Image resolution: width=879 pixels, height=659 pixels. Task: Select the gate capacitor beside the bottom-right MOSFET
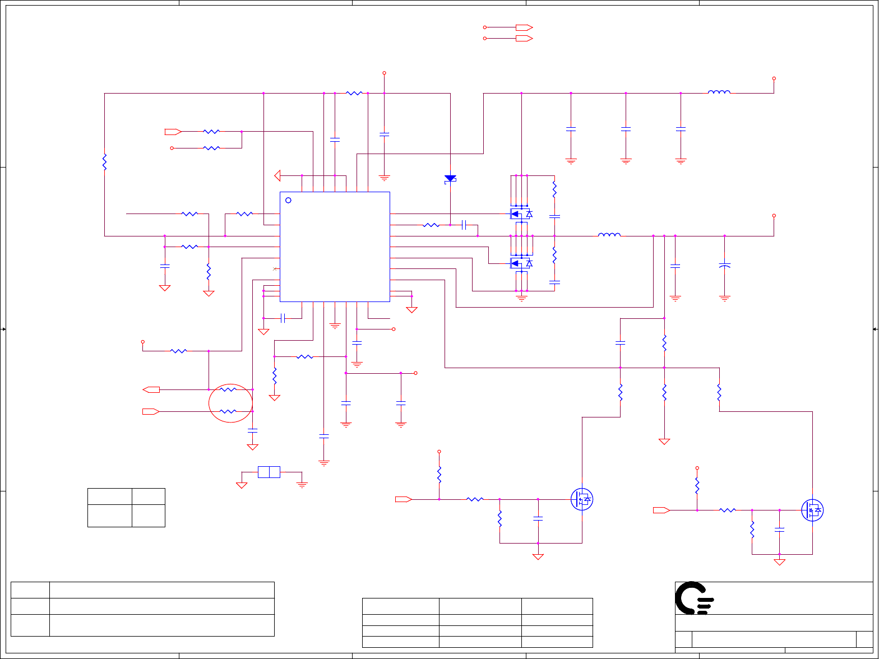tap(779, 529)
